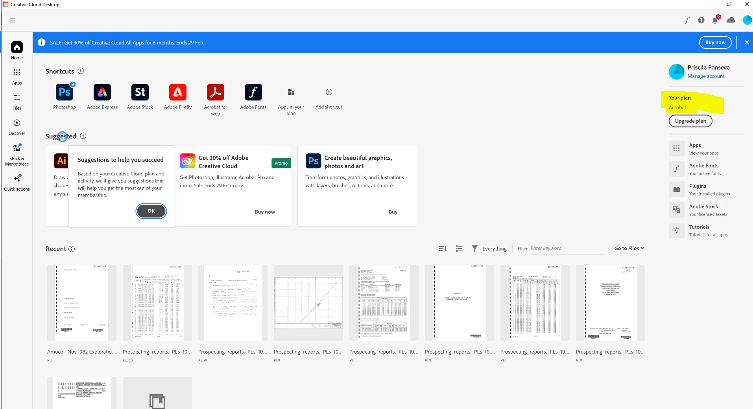Open Quick actions in sidebar
753x409 pixels.
[17, 182]
